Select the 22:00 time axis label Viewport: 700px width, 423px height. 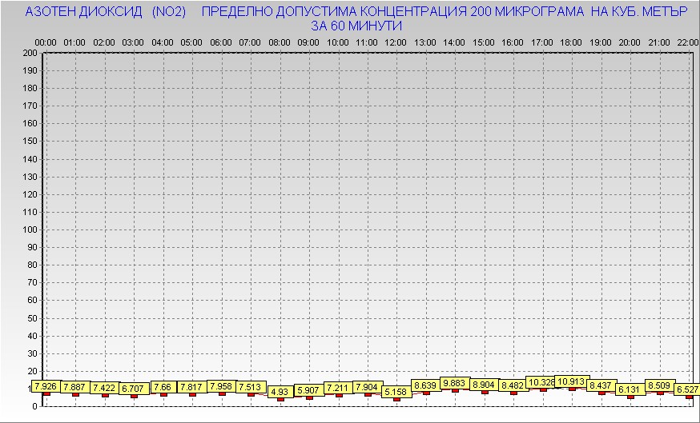coord(688,42)
